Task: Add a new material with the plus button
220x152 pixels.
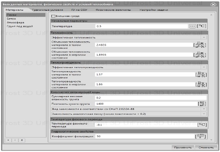Action: pos(8,140)
